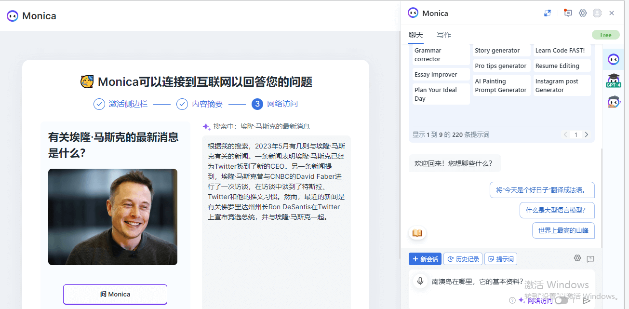Click the Elon Musk photo thumbnail
629x309 pixels.
[x=113, y=217]
